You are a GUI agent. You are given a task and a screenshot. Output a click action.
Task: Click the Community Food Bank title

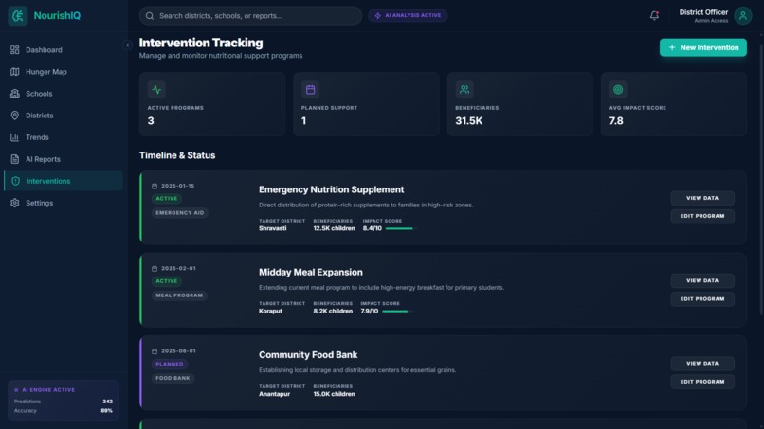(x=308, y=355)
